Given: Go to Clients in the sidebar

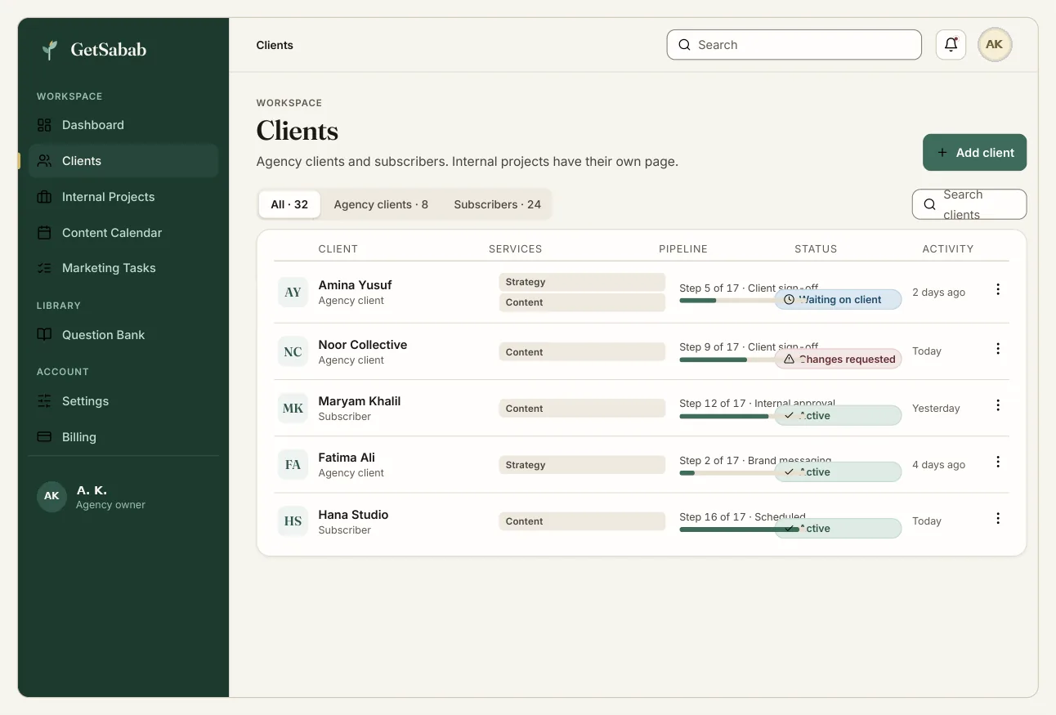Looking at the screenshot, I should (x=123, y=161).
